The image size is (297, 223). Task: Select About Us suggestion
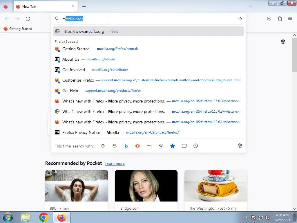click(x=148, y=59)
